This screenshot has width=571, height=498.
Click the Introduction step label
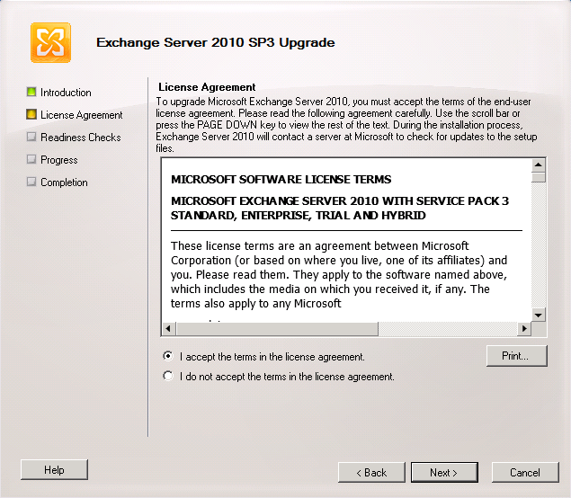point(66,93)
